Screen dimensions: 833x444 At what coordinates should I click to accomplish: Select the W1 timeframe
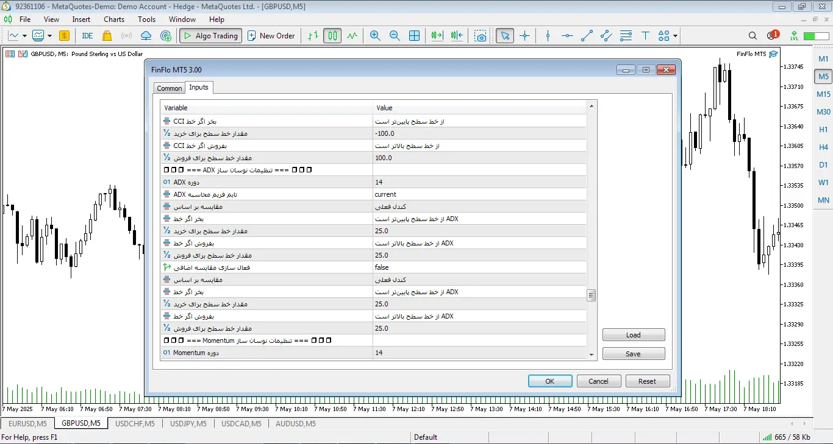(x=823, y=183)
